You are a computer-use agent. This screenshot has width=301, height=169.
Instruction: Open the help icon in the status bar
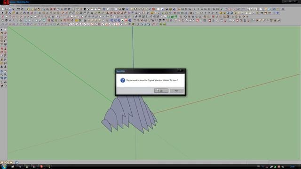click(x=16, y=162)
